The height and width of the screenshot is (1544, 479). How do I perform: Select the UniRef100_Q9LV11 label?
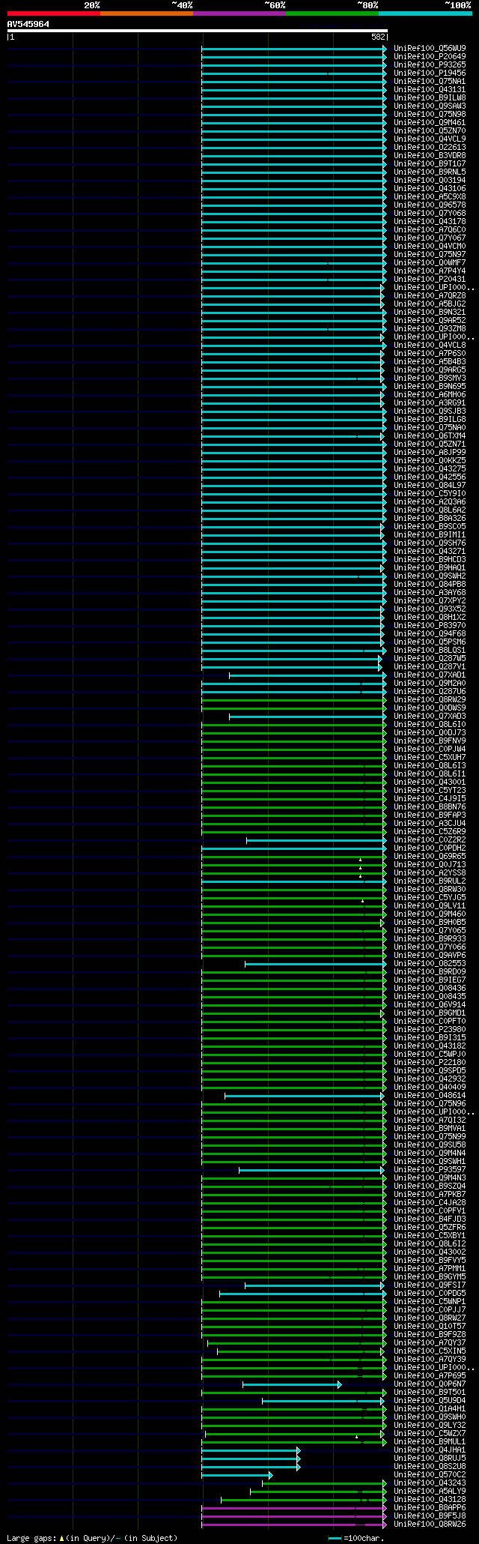point(430,905)
